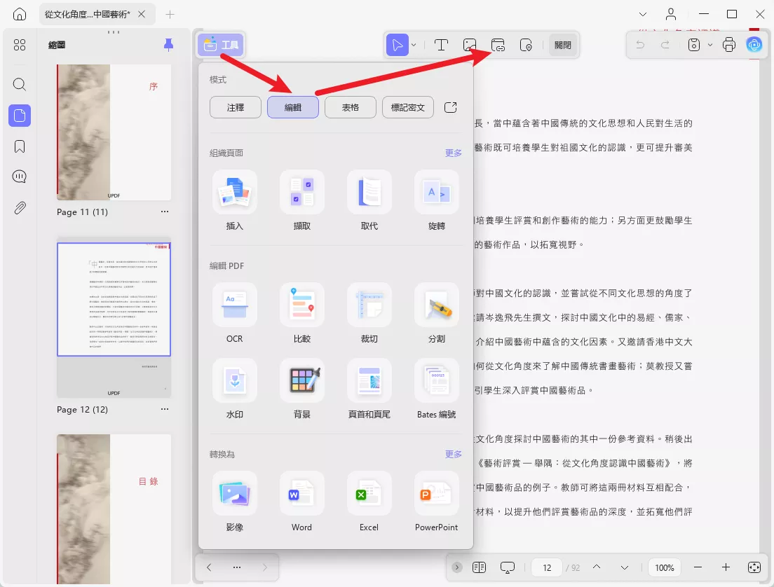Click the 關閉 button
Viewport: 774px width, 587px height.
coord(563,45)
